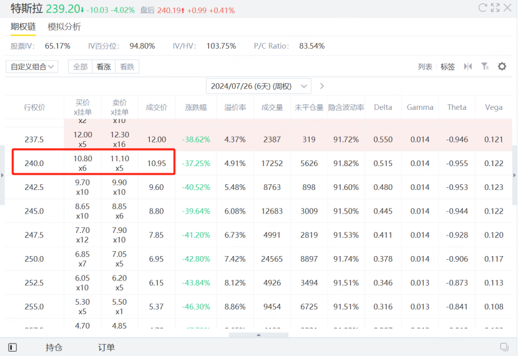Switch to 模拟分析 tab
518x356 pixels.
(64, 27)
